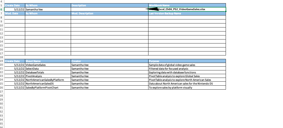Select the Workbook Name header cell
Screen dimensions: 283x128
[187, 5]
